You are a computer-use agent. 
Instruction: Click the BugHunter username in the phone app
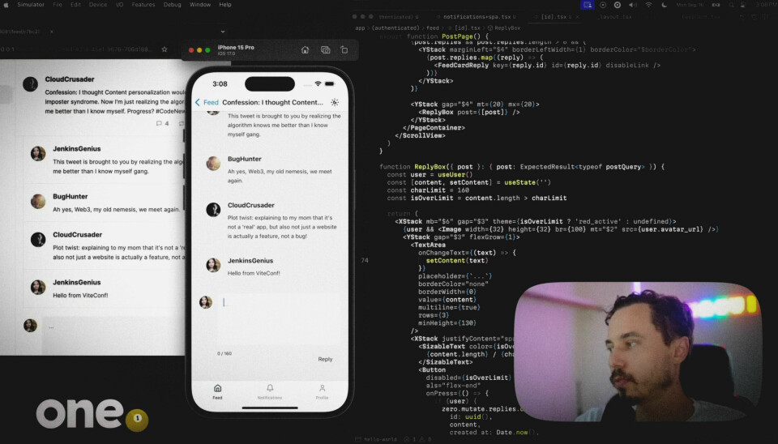245,159
